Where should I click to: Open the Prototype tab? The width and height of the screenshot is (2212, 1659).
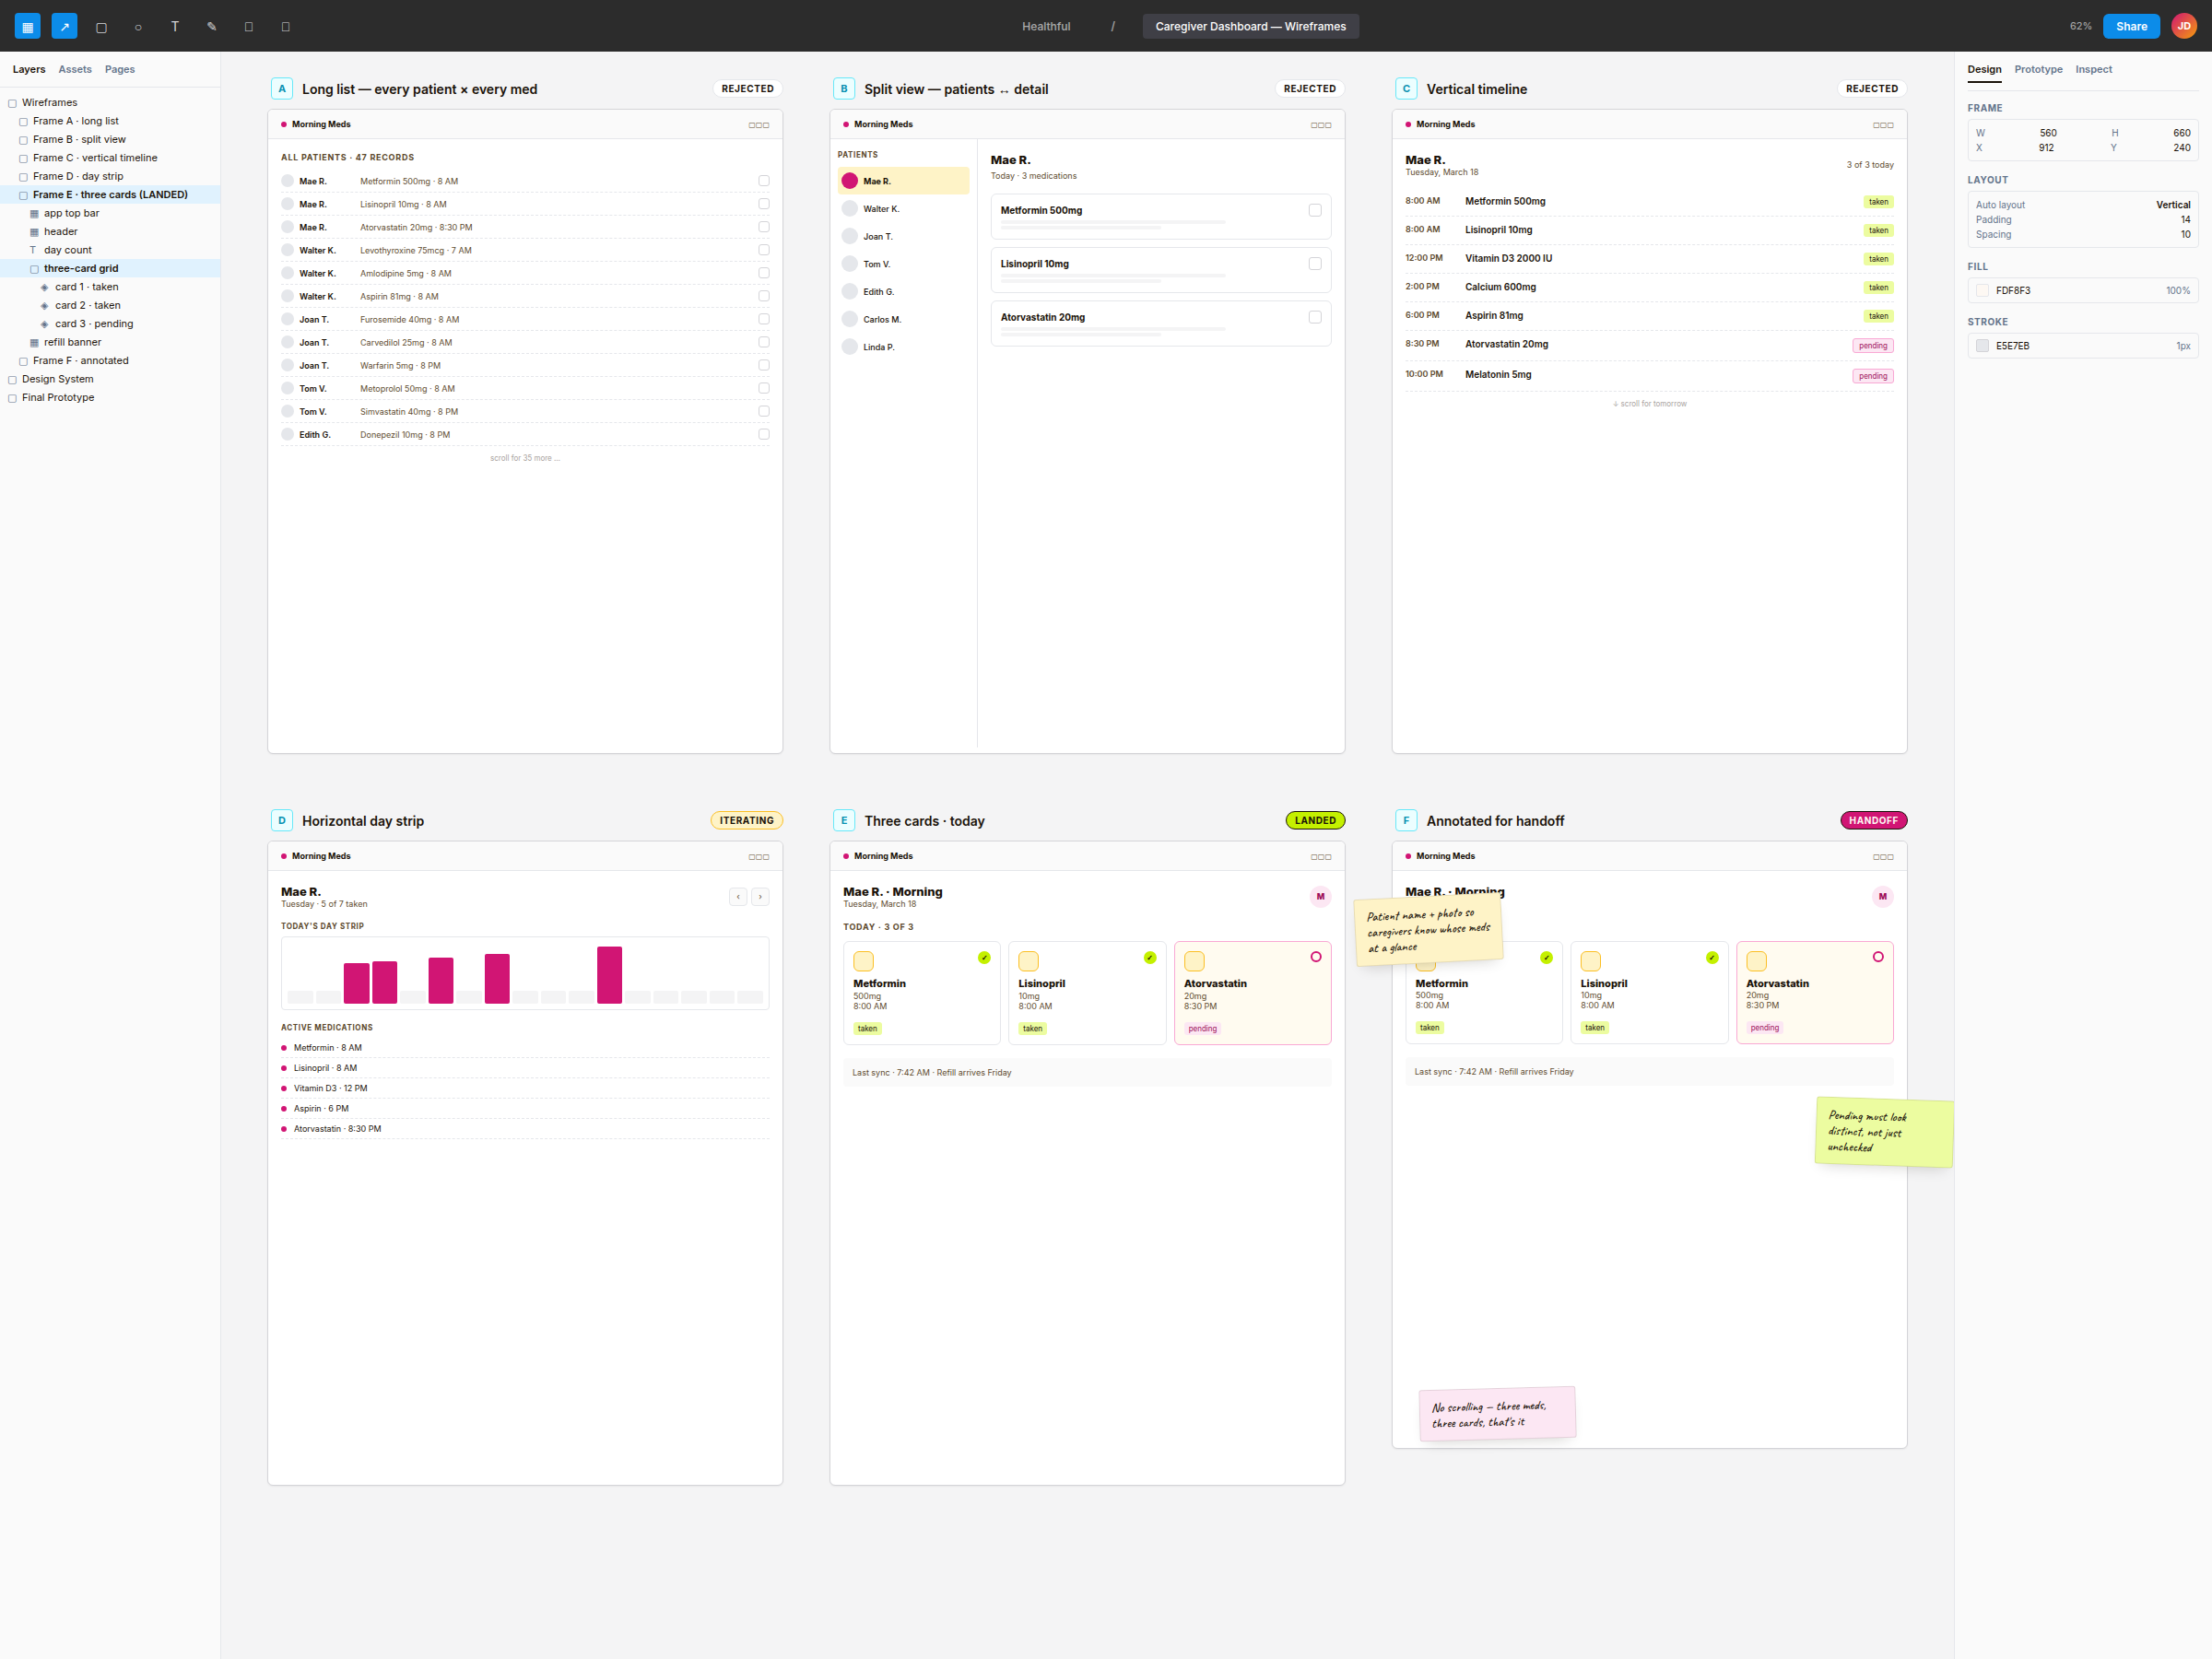coord(2038,69)
